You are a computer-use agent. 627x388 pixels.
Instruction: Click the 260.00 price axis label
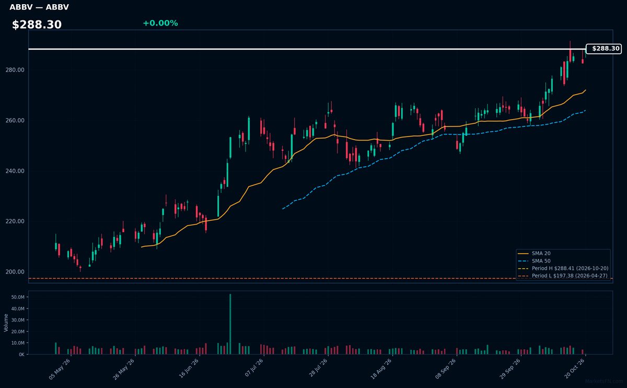pos(15,120)
